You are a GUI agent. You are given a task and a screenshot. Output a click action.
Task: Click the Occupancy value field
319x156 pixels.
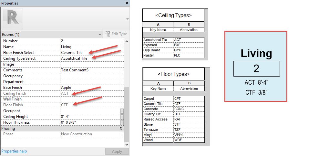[90, 76]
